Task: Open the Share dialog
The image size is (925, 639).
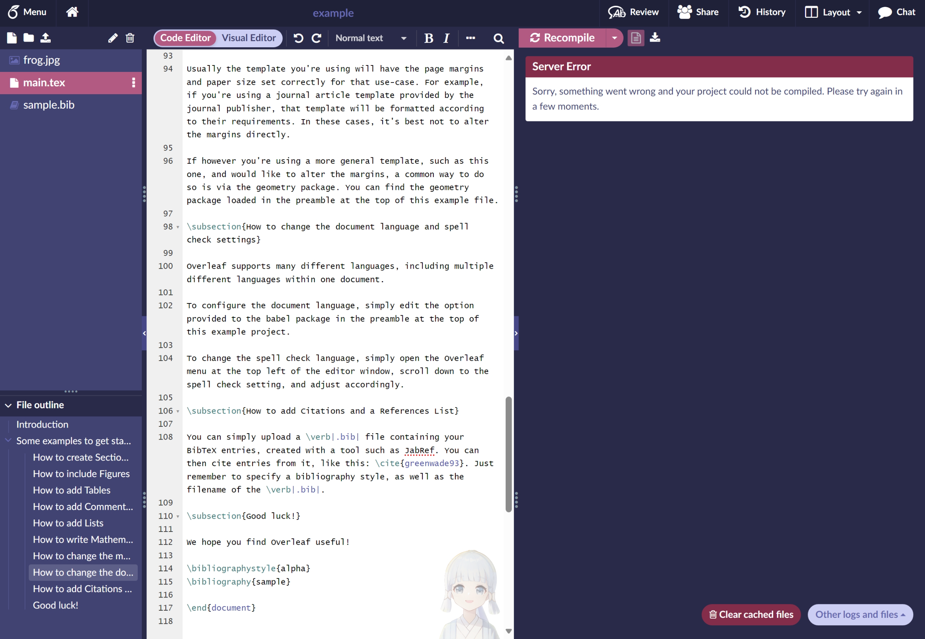Action: point(698,12)
